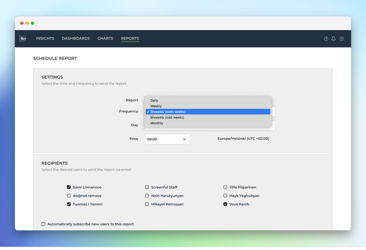Check Ville Piiparinen recipient
This screenshot has height=250, width=366.
coord(225,187)
